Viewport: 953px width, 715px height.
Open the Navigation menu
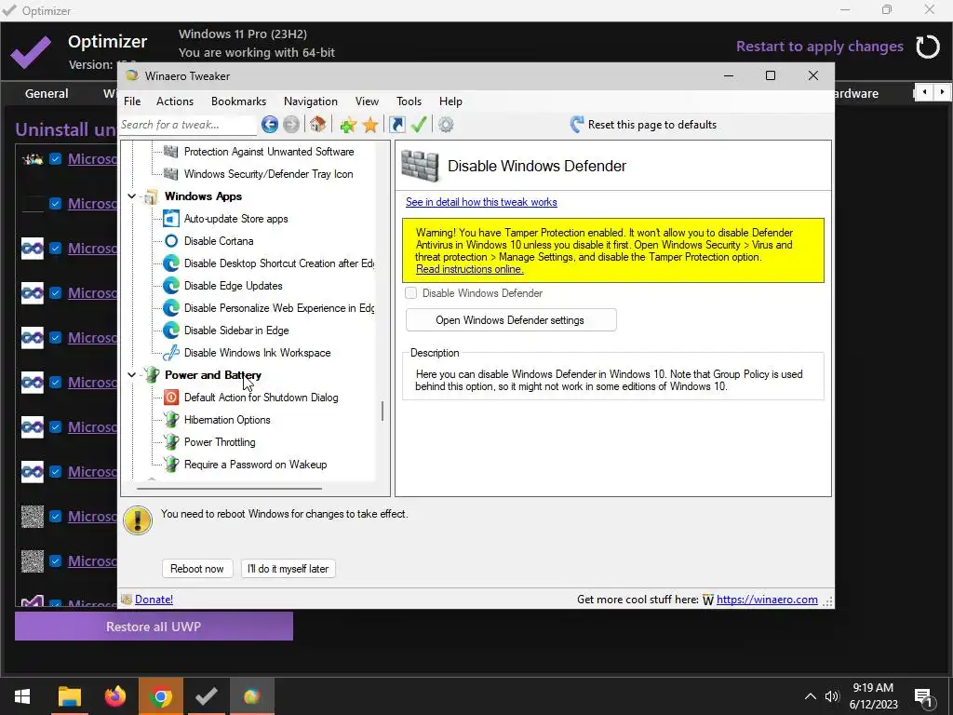311,101
